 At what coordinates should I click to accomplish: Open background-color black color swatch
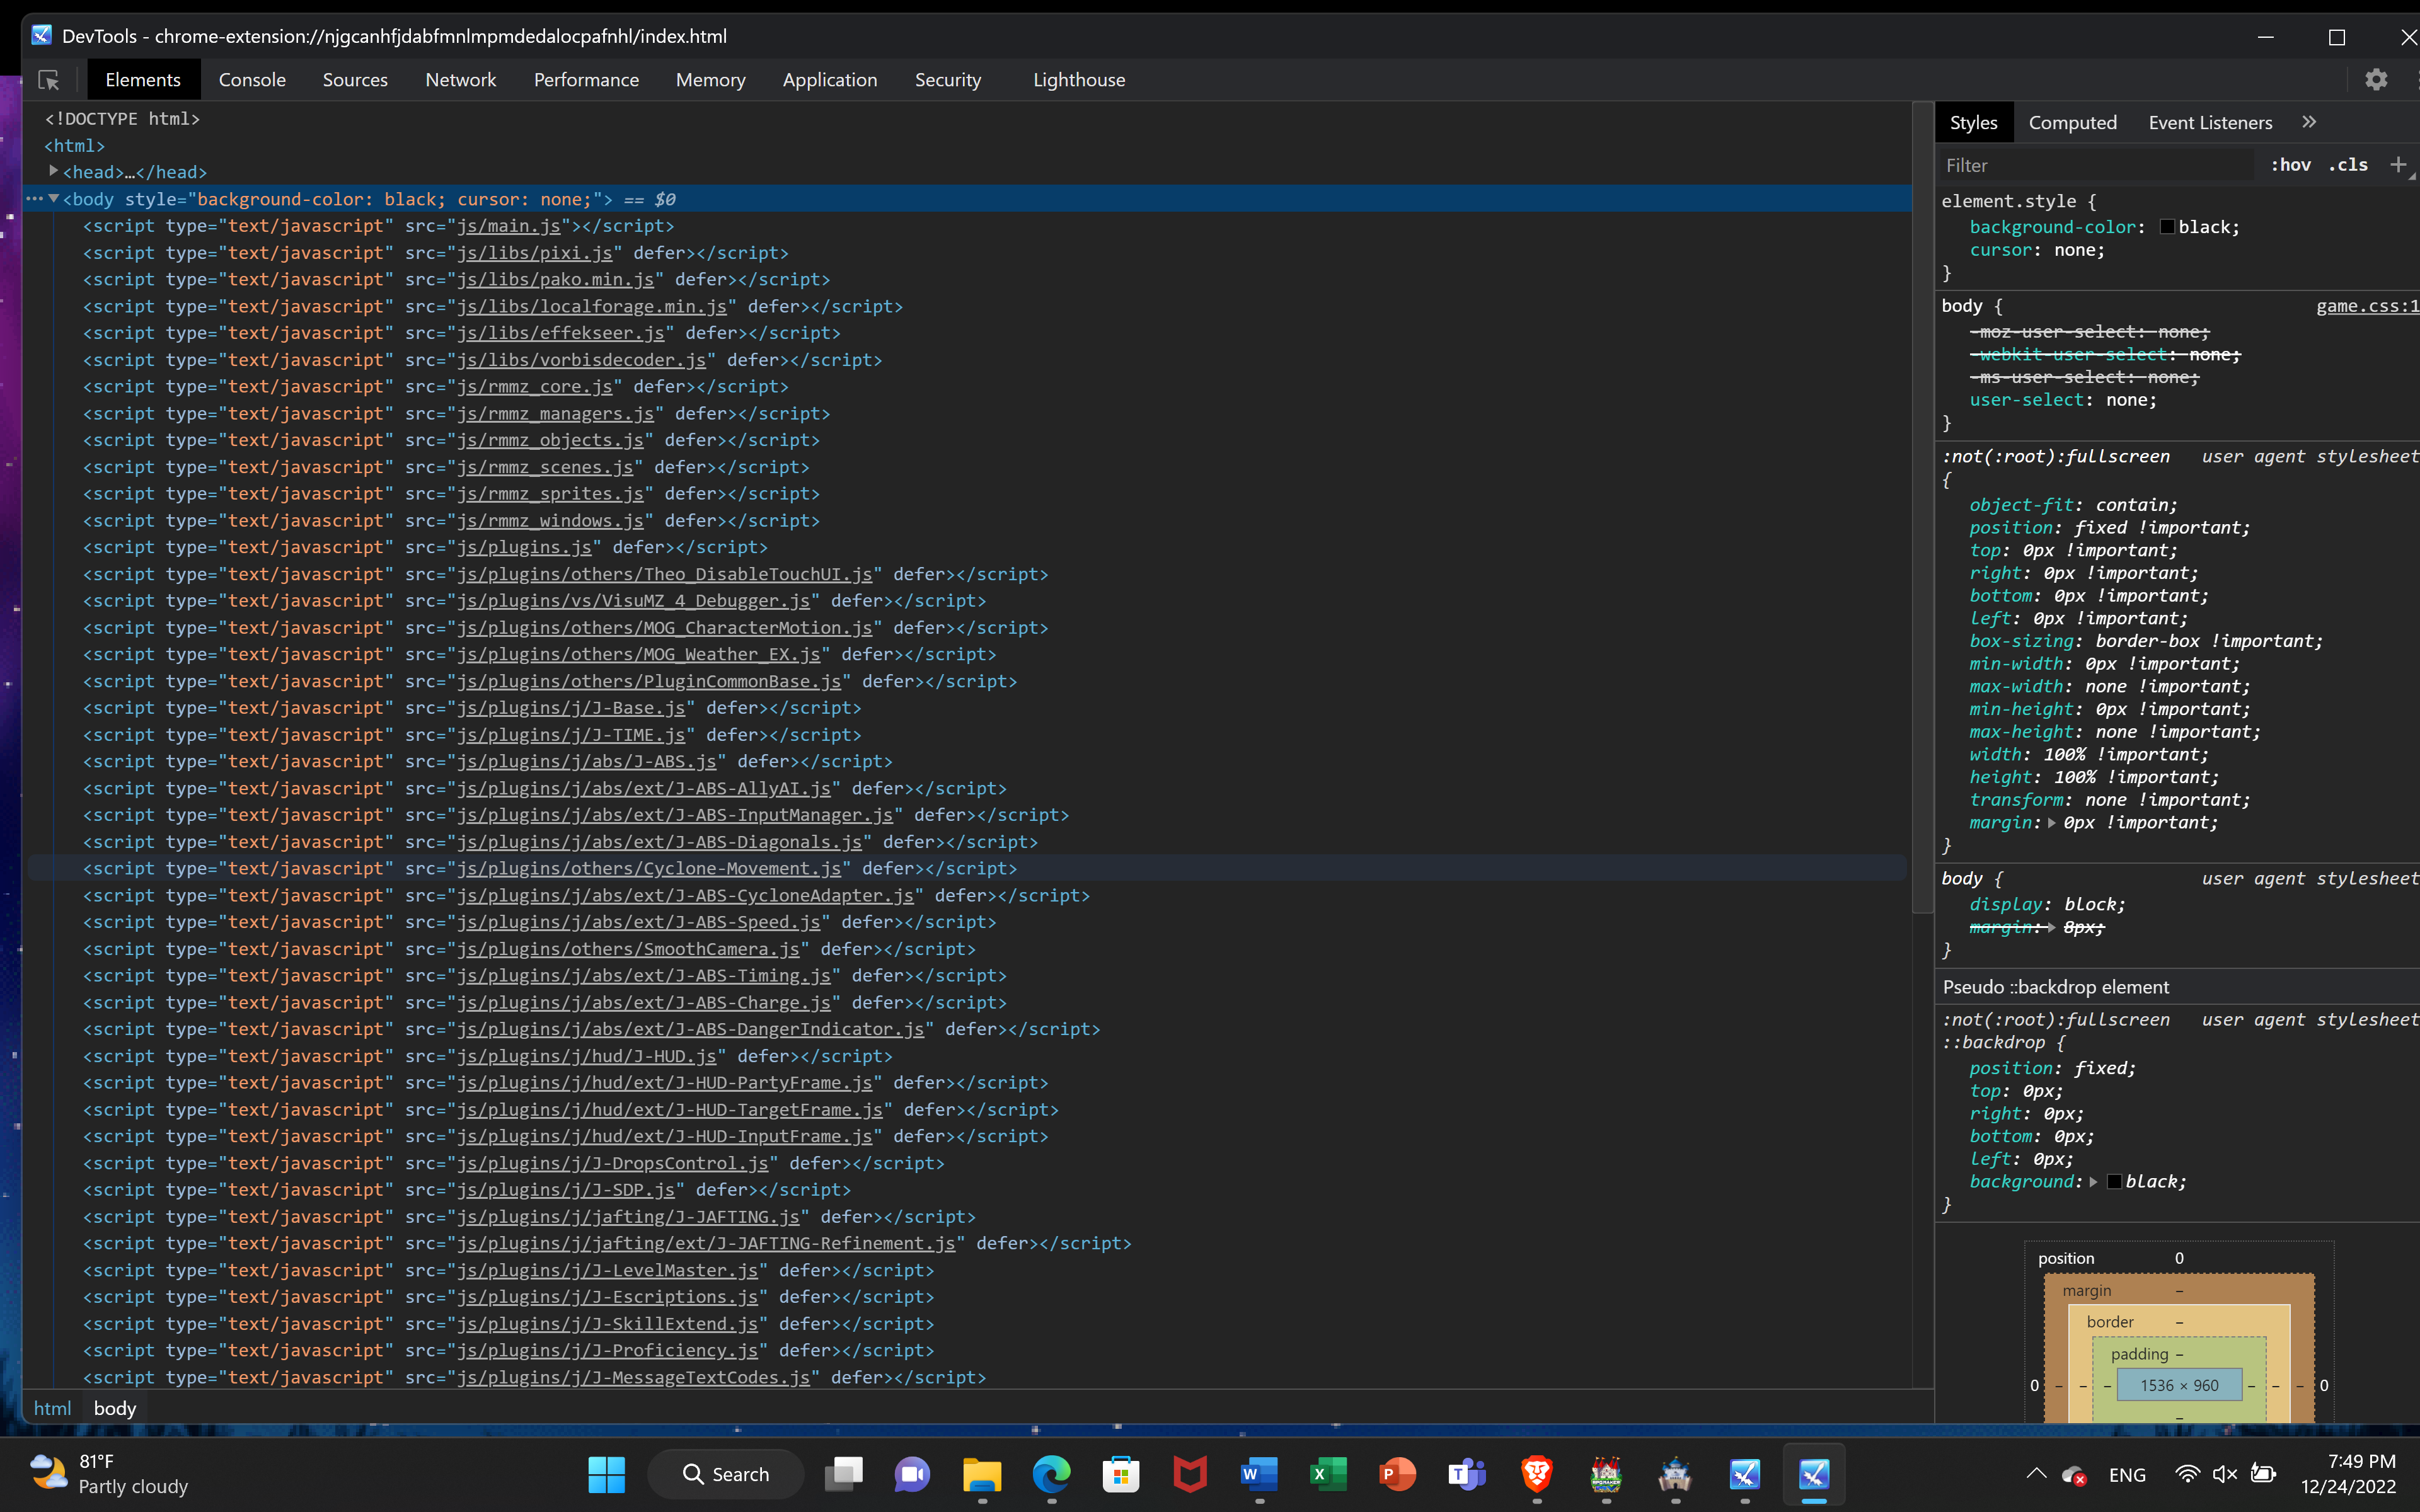(2167, 227)
